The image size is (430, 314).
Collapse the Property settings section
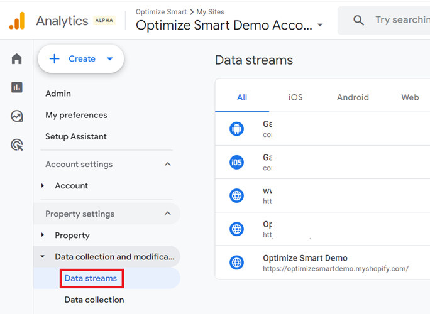(x=168, y=214)
